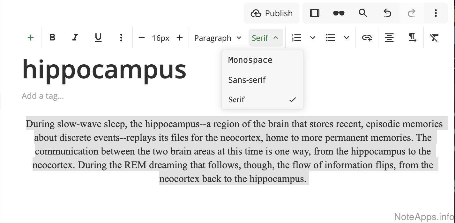
Task: Toggle italic formatting
Action: [75, 38]
